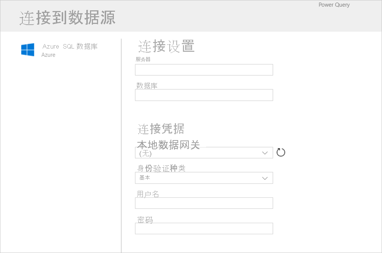Viewport: 382px width, 253px height.
Task: Select the 用户名 input field
Action: coord(204,203)
